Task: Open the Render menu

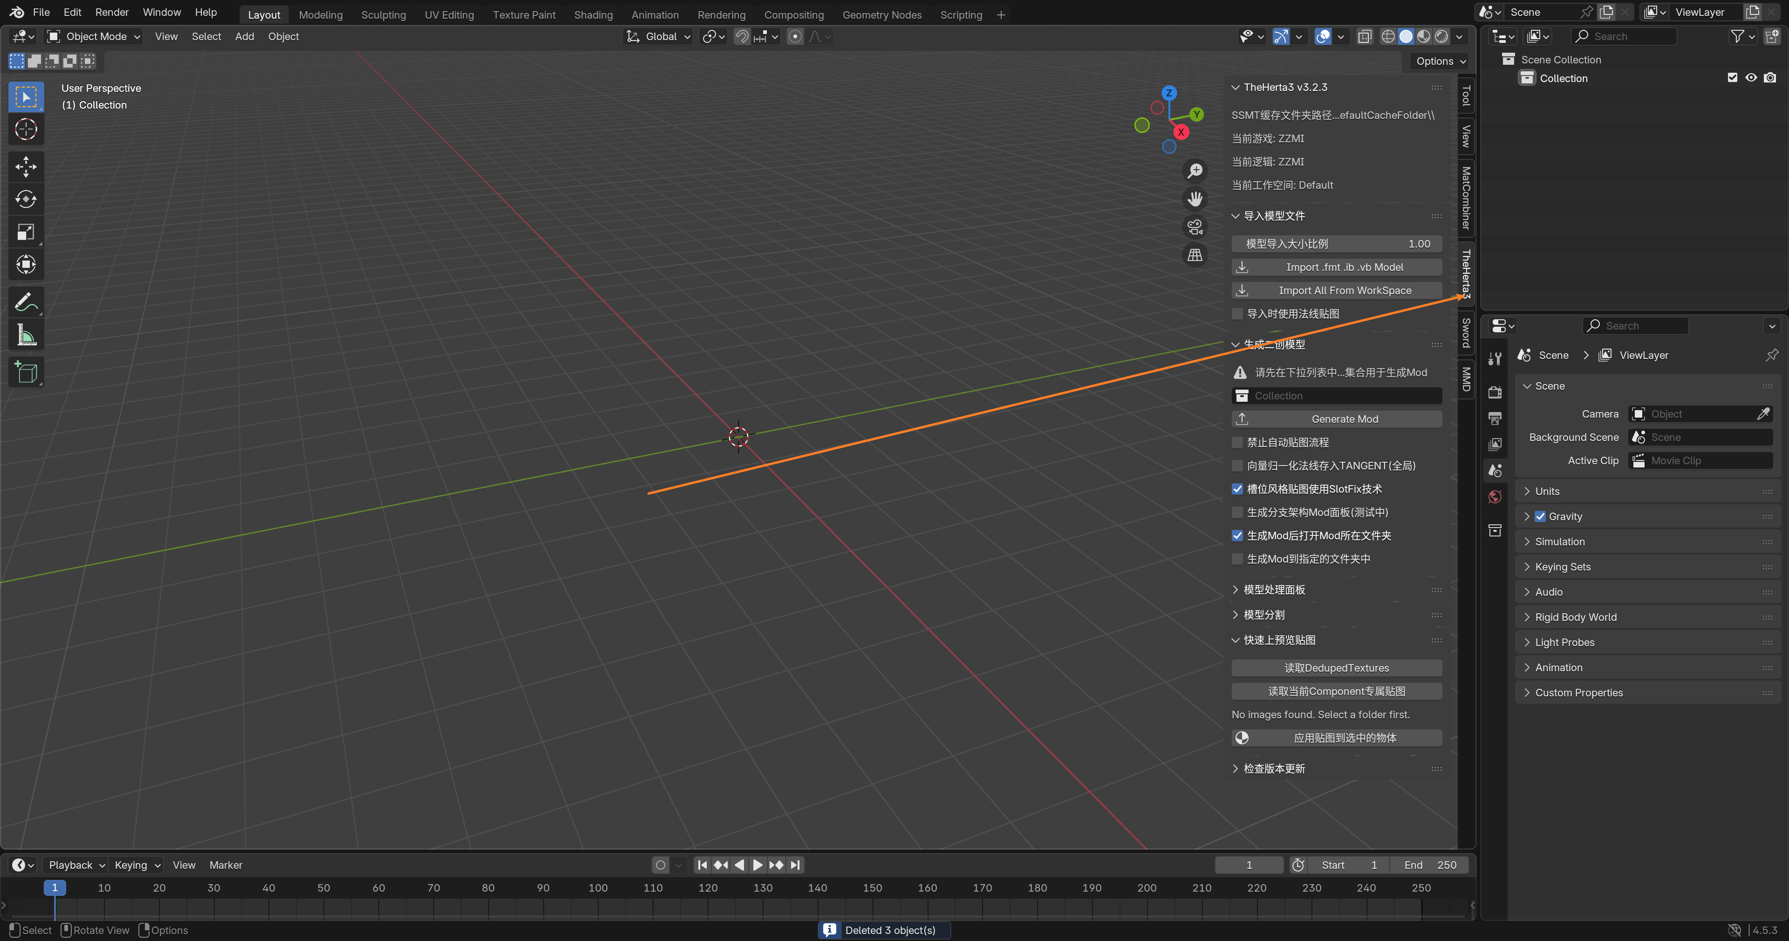Action: [112, 13]
